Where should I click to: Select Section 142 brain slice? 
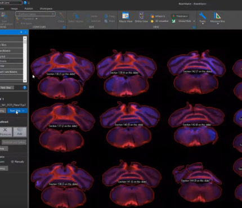point(196,72)
